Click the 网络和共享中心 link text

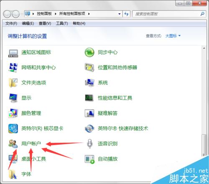point(38,67)
